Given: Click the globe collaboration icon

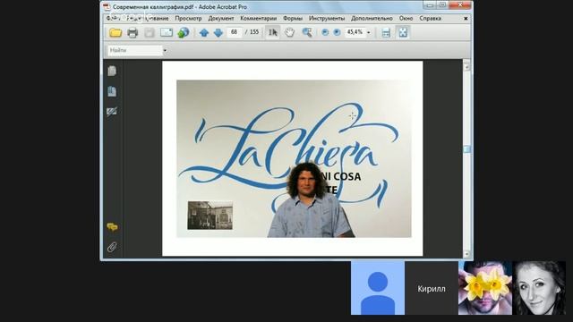Looking at the screenshot, I should coord(183,32).
